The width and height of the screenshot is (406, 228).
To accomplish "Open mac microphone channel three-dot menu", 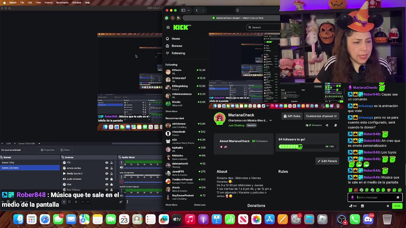I will click(x=121, y=177).
